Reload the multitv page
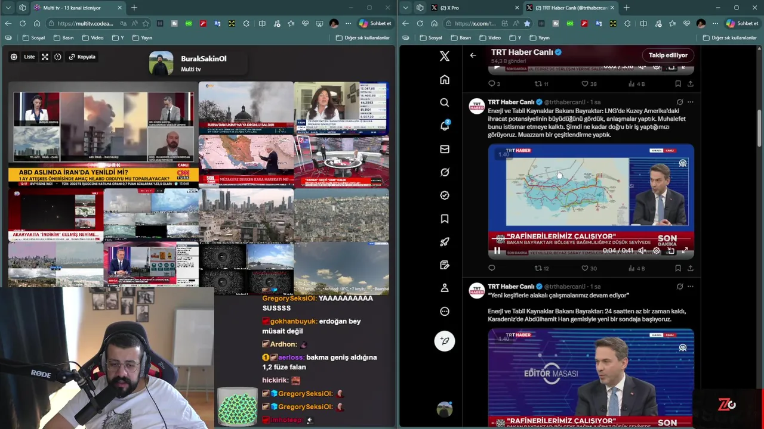The height and width of the screenshot is (429, 764). 22,23
